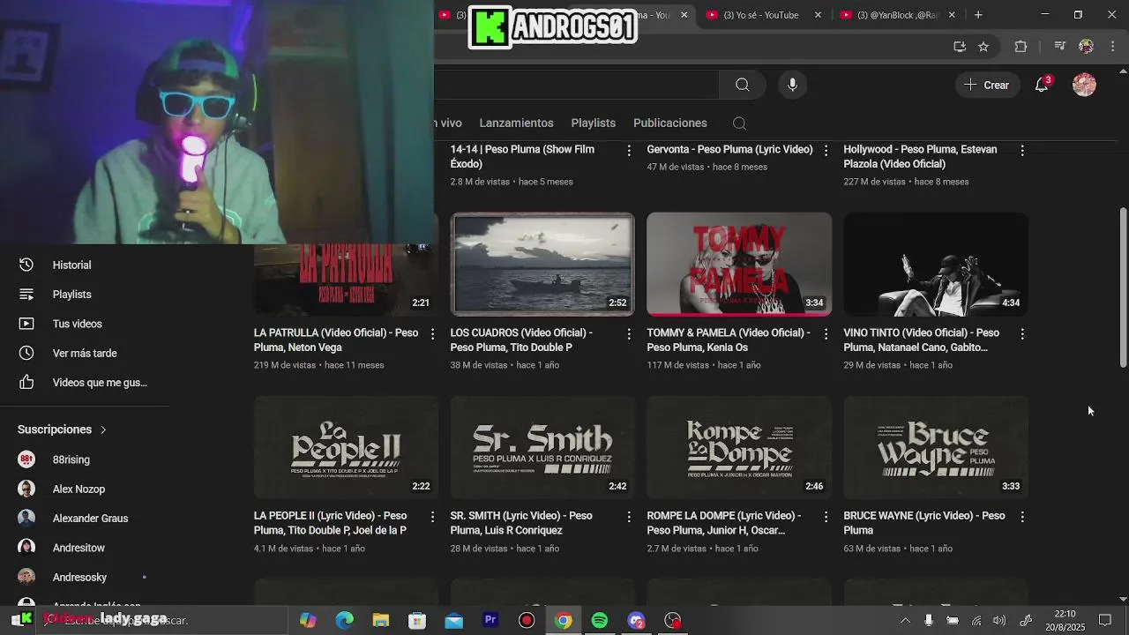Close the Yo sé - YouTube tab
Image resolution: width=1129 pixels, height=635 pixels.
point(818,15)
